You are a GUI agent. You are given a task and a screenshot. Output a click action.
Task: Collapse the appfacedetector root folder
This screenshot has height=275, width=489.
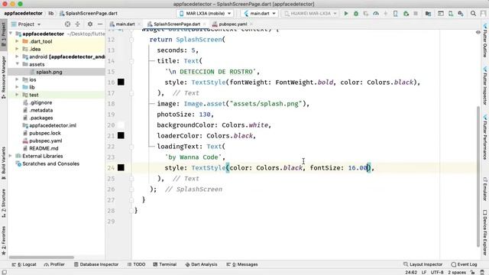[11, 34]
